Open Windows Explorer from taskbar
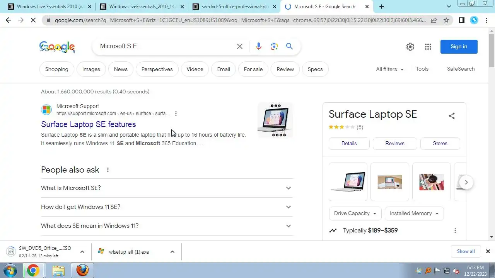The image size is (495, 278). coord(58,270)
